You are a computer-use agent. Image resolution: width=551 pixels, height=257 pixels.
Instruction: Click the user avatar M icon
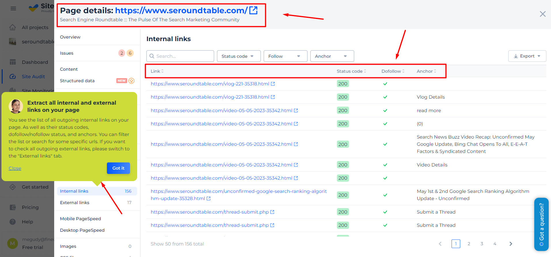(12, 243)
